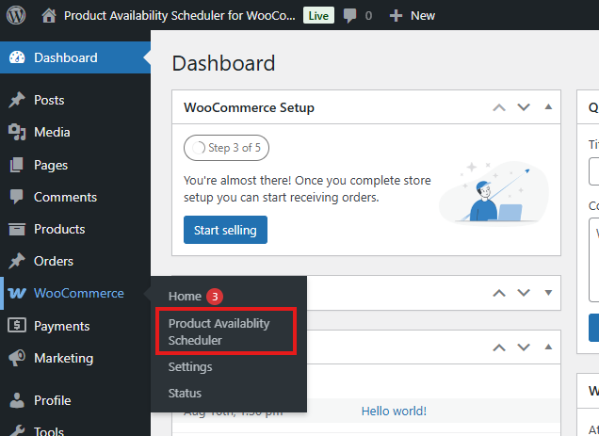The width and height of the screenshot is (599, 436).
Task: Click the Pages icon in sidebar
Action: tap(17, 165)
